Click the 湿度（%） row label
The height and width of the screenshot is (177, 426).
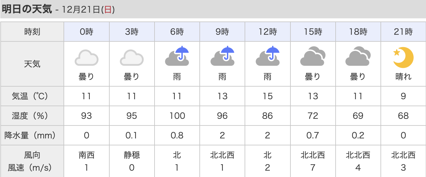point(32,116)
